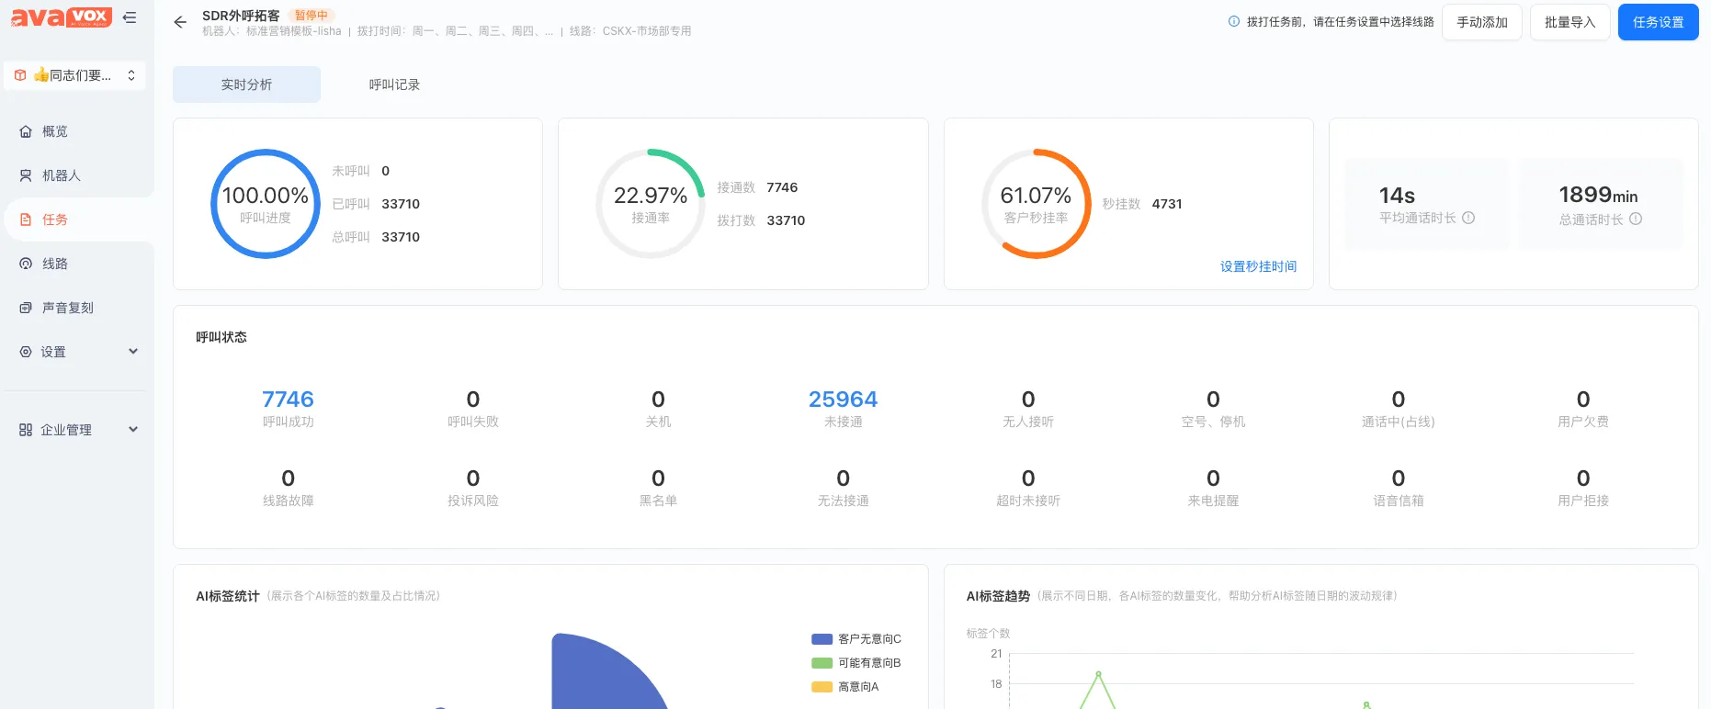Open 机器人 in the sidebar

click(x=62, y=175)
